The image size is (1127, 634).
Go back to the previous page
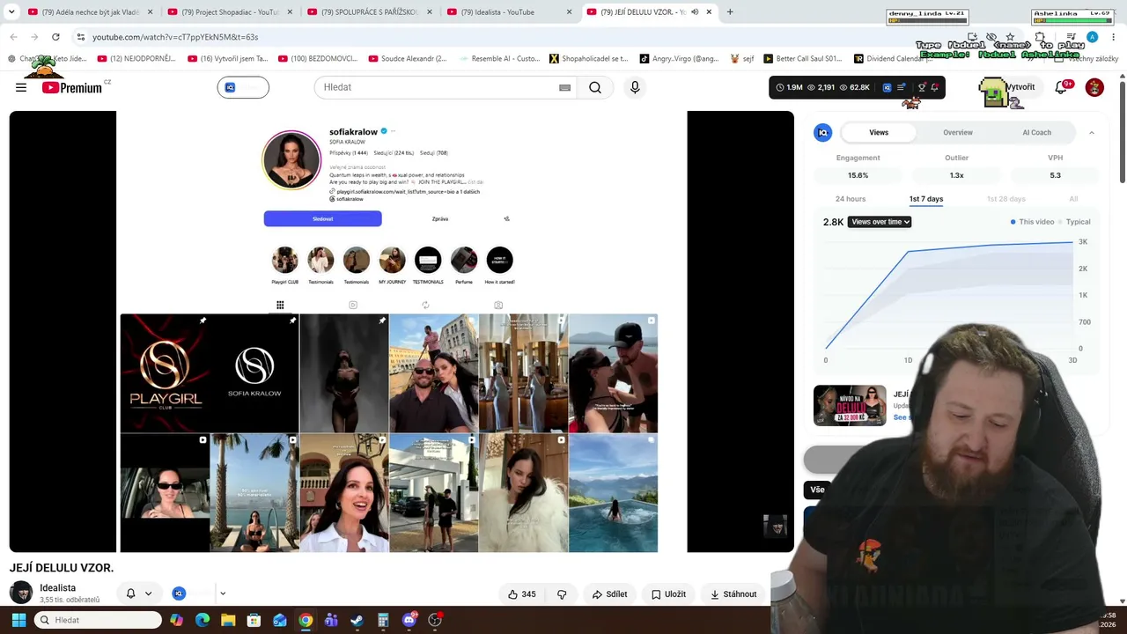click(13, 37)
